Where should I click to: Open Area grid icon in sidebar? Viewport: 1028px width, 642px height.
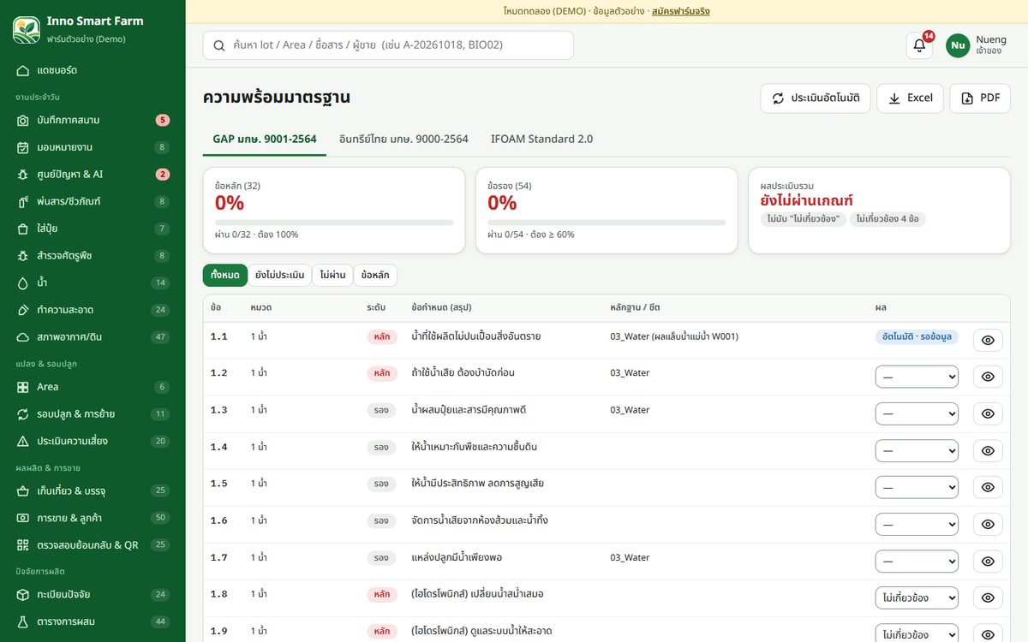coord(23,387)
